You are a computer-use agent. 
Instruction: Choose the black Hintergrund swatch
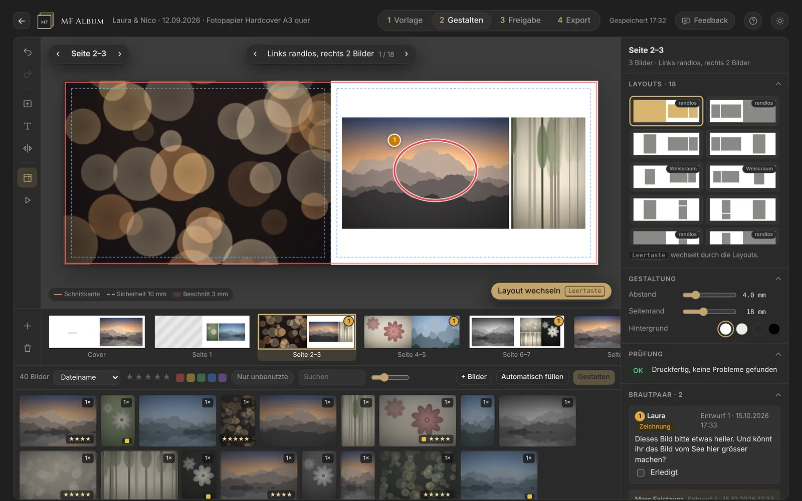pos(774,329)
